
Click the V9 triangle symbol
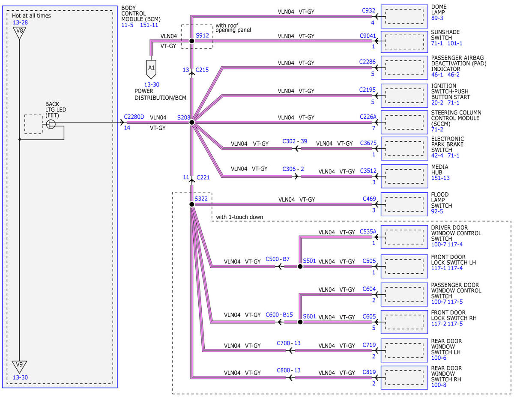(19, 366)
